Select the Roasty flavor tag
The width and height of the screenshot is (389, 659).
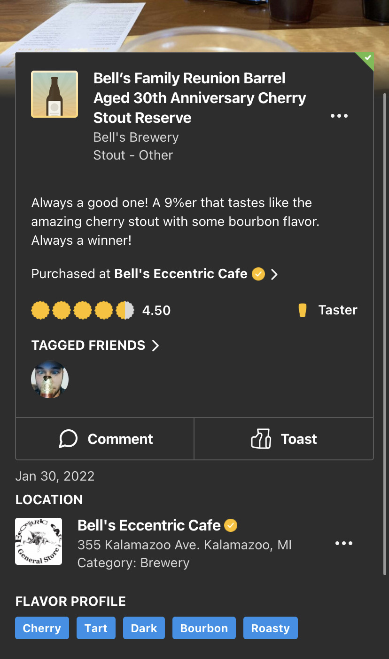[x=270, y=628]
